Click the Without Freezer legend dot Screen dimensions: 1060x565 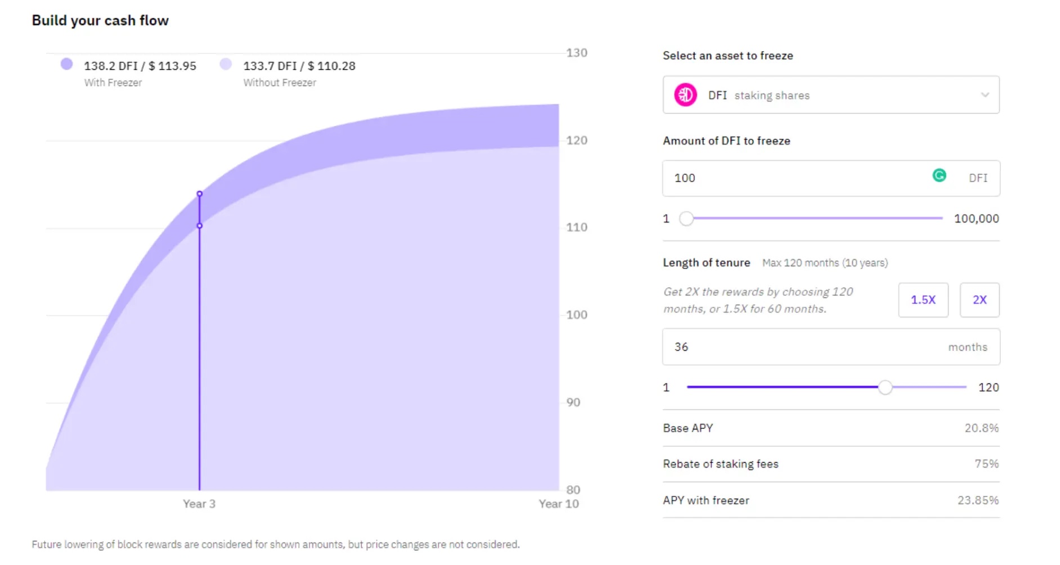pos(226,64)
